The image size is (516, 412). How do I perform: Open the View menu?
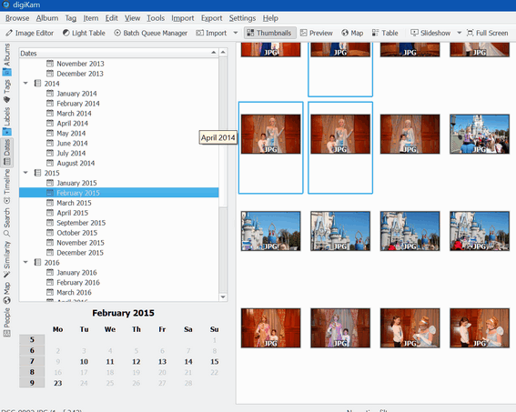pos(132,18)
